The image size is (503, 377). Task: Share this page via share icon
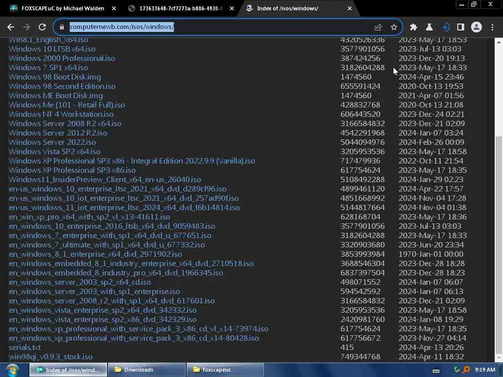(x=378, y=27)
